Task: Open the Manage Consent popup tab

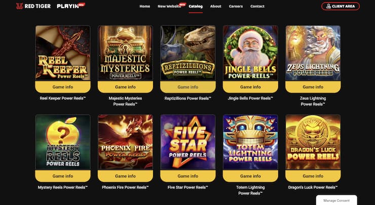Action: [x=336, y=200]
